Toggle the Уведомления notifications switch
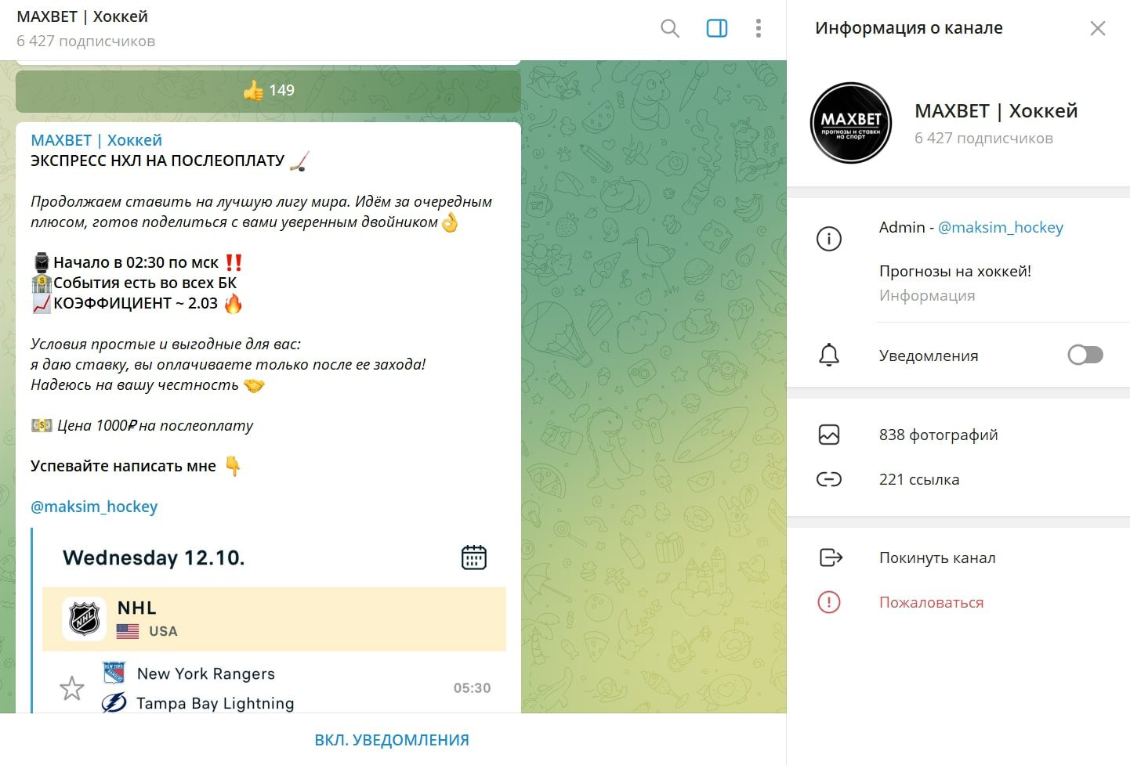The height and width of the screenshot is (765, 1130). click(1085, 355)
